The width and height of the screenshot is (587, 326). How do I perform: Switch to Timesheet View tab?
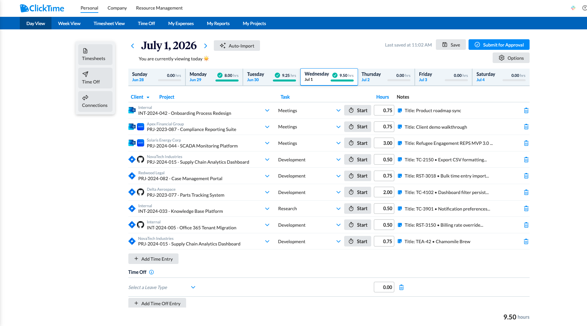click(x=109, y=23)
